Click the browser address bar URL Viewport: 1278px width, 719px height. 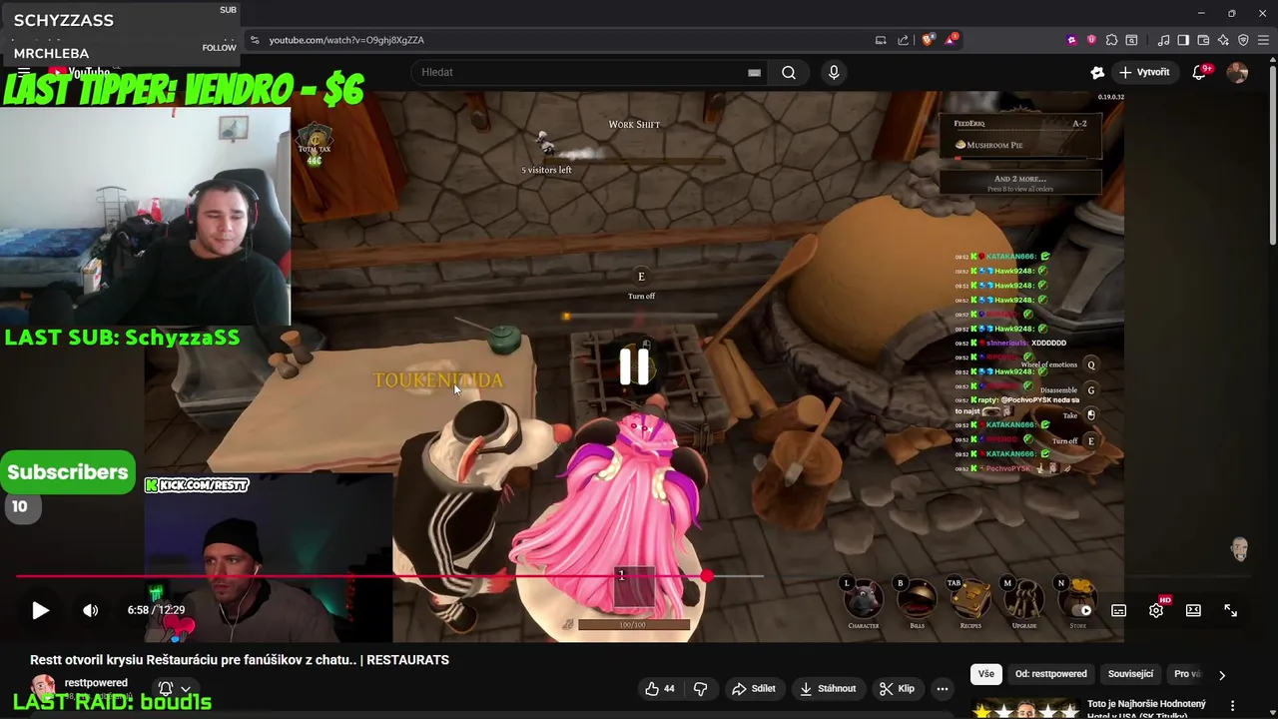coord(346,40)
